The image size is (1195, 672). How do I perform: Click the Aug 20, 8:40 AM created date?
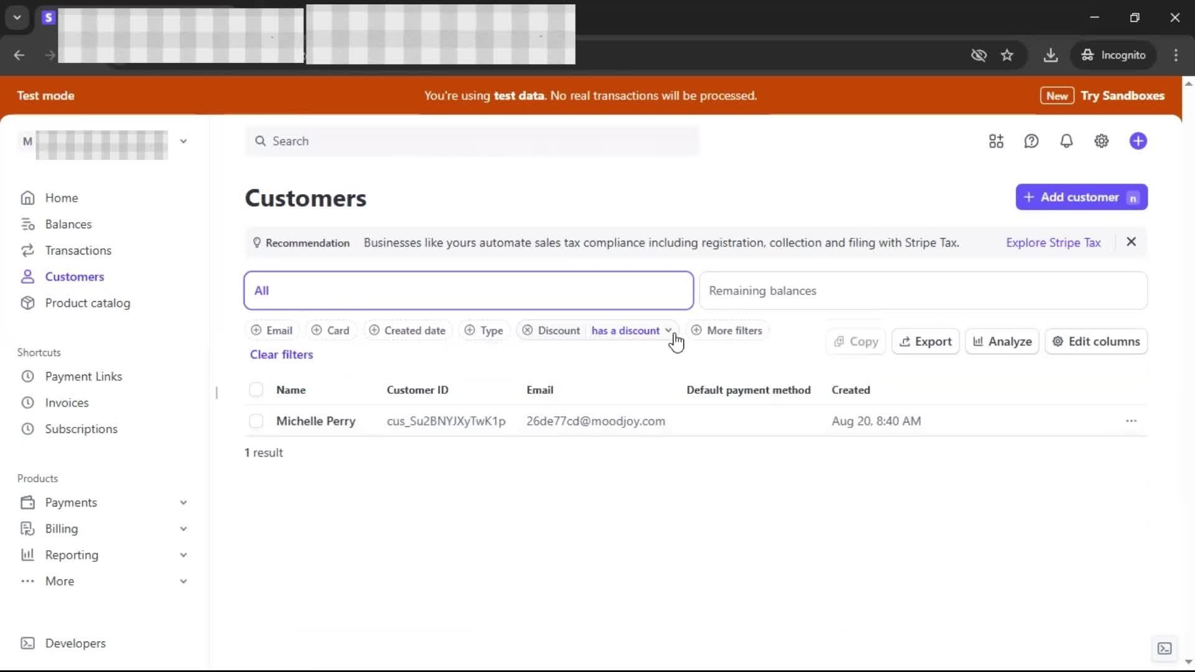pyautogui.click(x=876, y=421)
